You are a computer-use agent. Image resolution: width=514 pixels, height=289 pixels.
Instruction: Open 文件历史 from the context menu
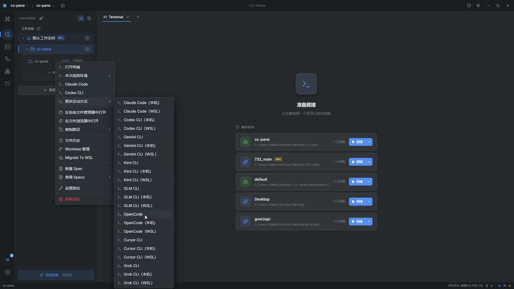[85, 140]
